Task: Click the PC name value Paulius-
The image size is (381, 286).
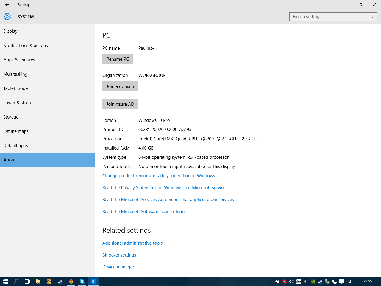Action: coord(146,48)
